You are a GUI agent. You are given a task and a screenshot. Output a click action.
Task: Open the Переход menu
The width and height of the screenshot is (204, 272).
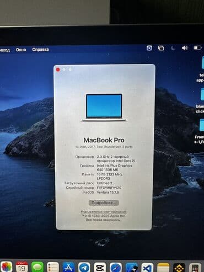click(x=5, y=50)
